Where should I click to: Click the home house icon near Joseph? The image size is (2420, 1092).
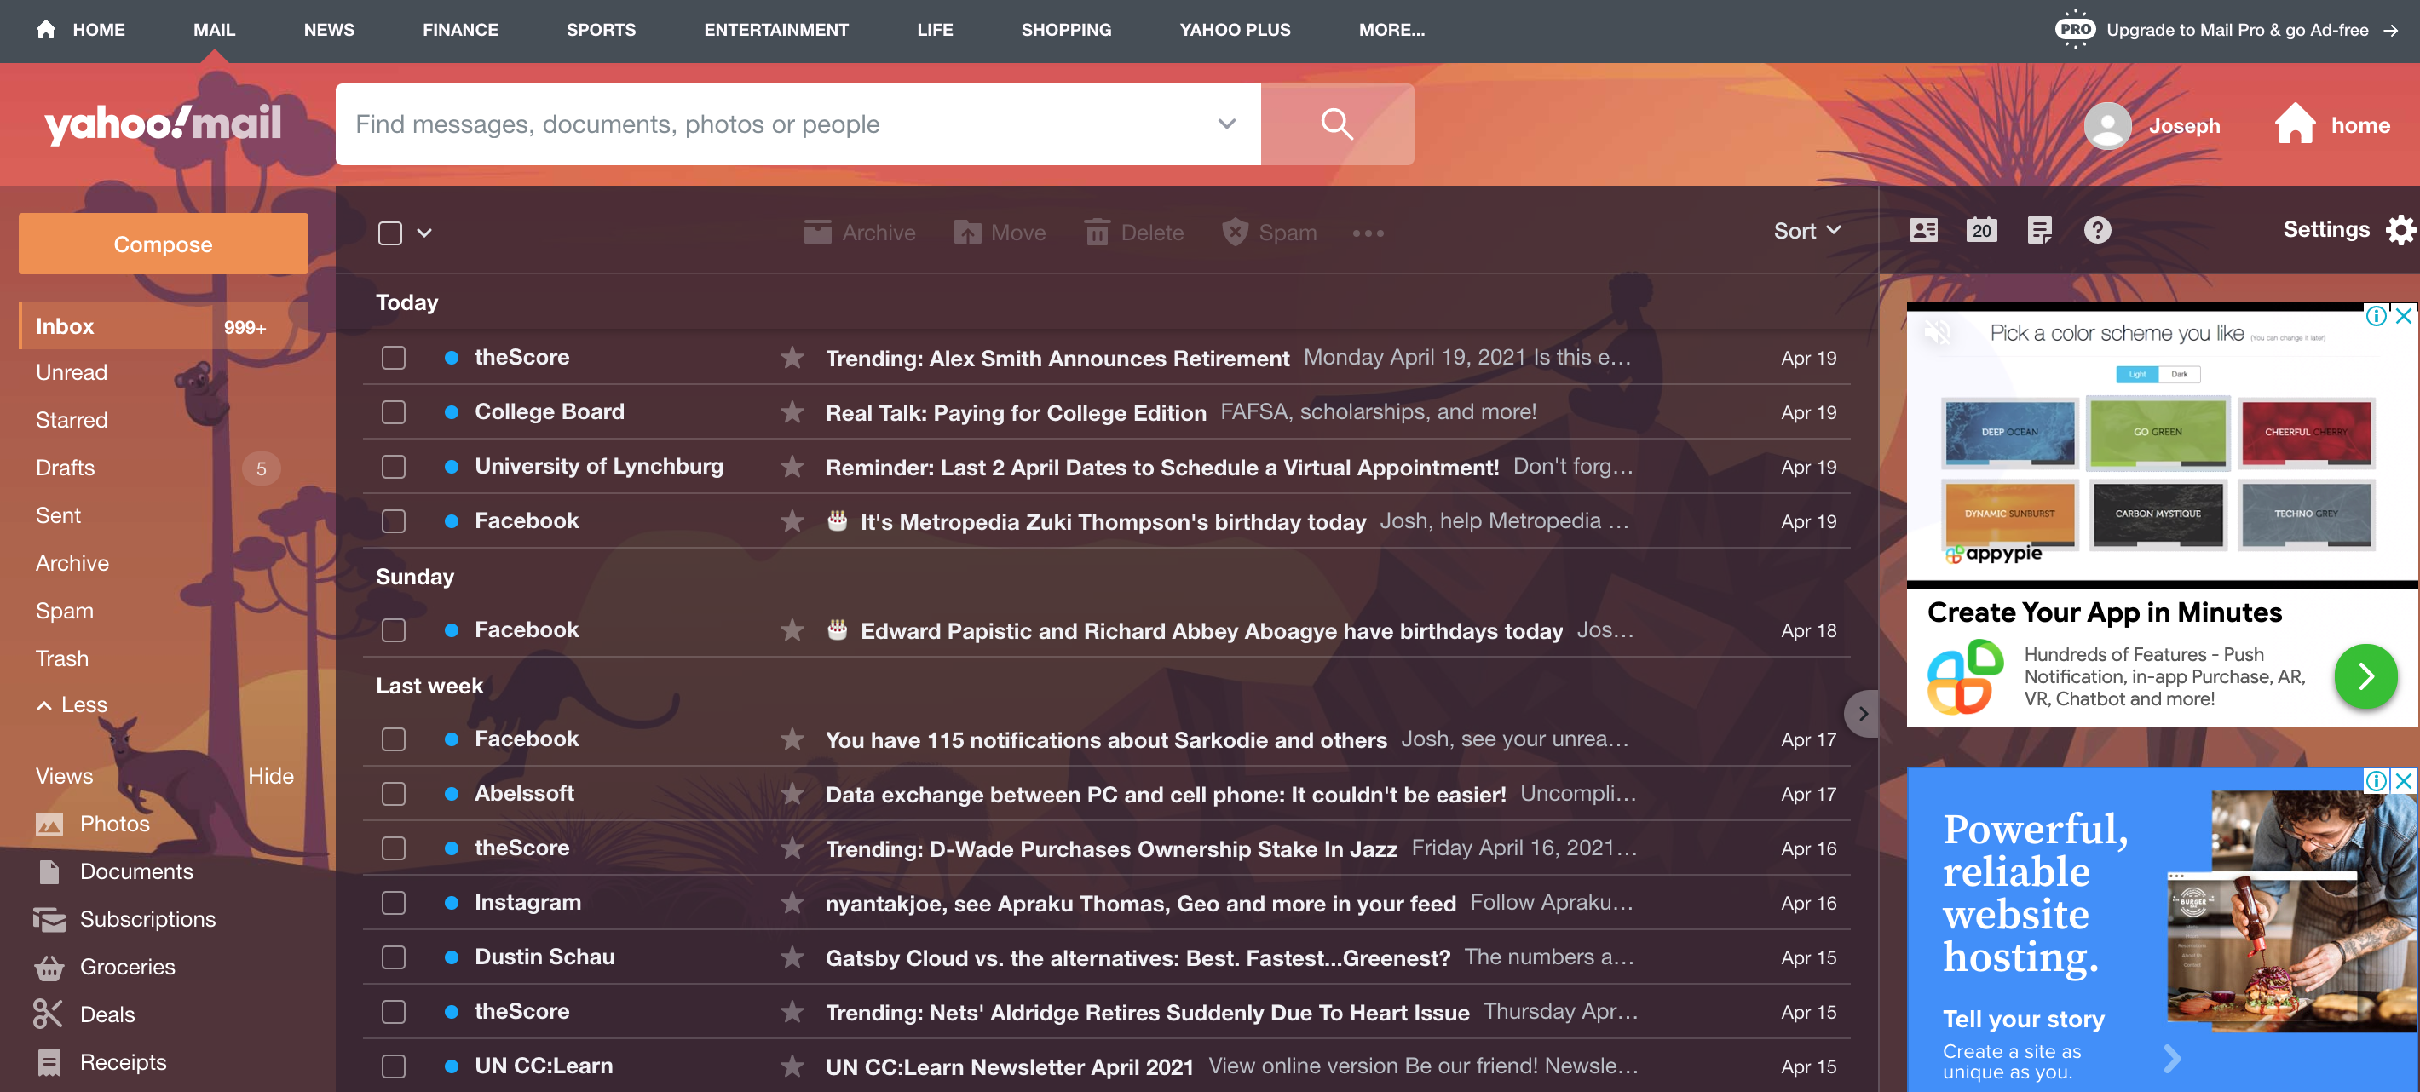(2294, 123)
